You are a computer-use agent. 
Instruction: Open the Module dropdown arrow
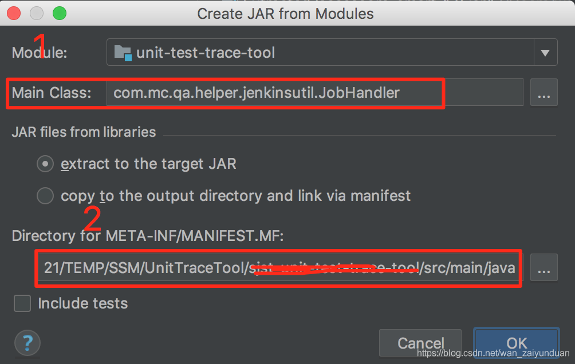545,53
